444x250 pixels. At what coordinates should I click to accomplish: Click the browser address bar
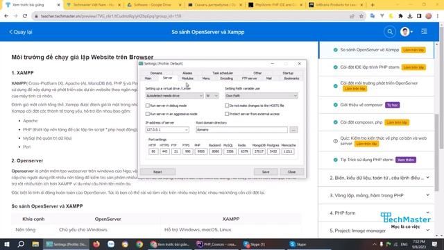[193, 16]
